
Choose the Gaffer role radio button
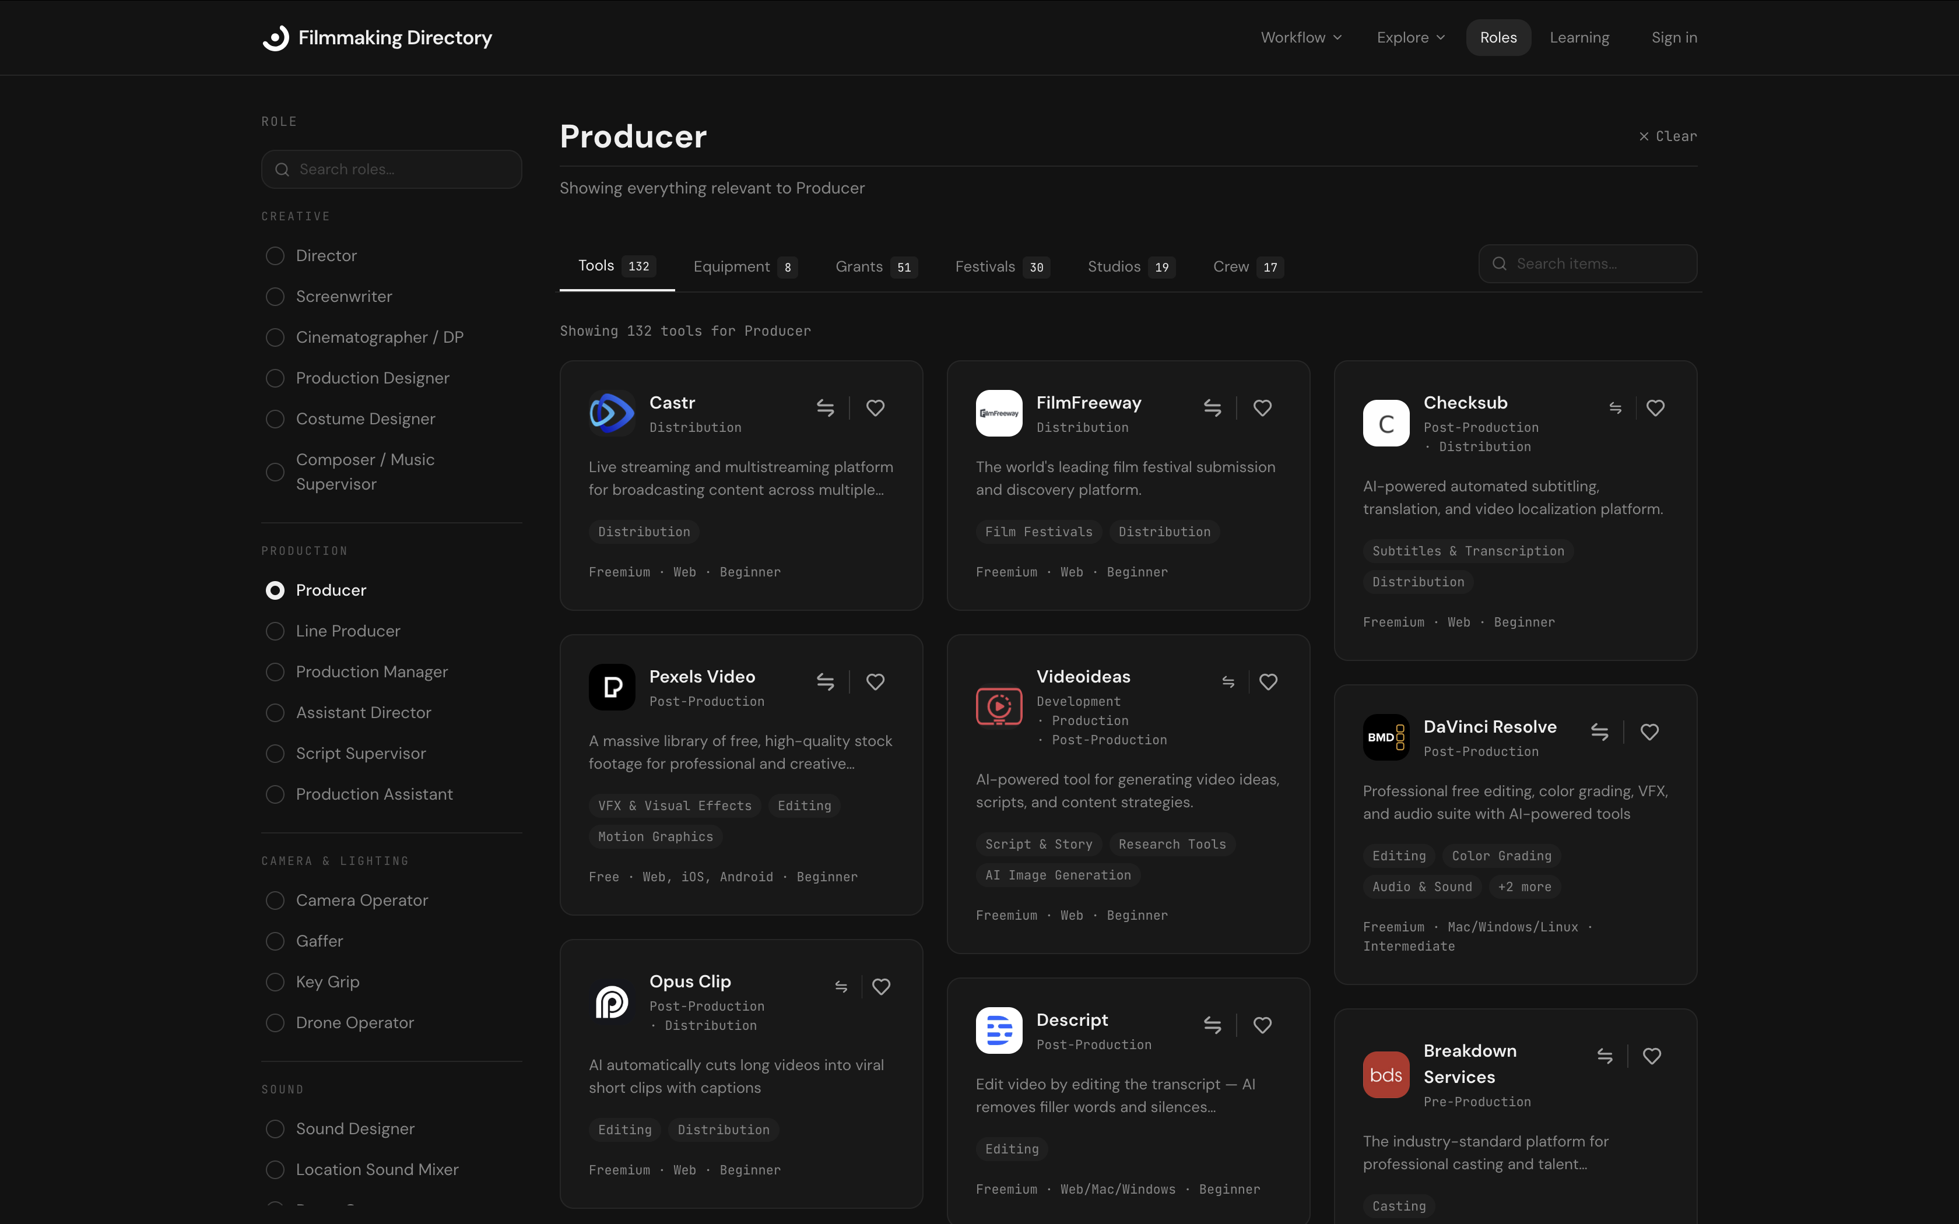[275, 941]
